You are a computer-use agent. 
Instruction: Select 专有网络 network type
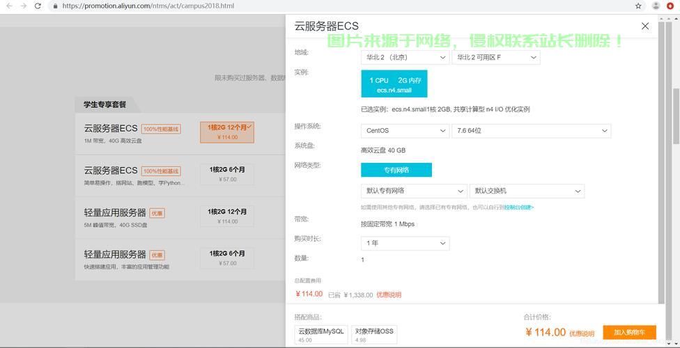coord(396,170)
